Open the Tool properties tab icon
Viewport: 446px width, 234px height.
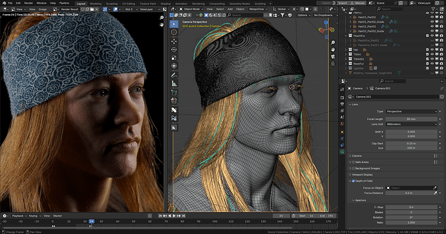(342, 89)
